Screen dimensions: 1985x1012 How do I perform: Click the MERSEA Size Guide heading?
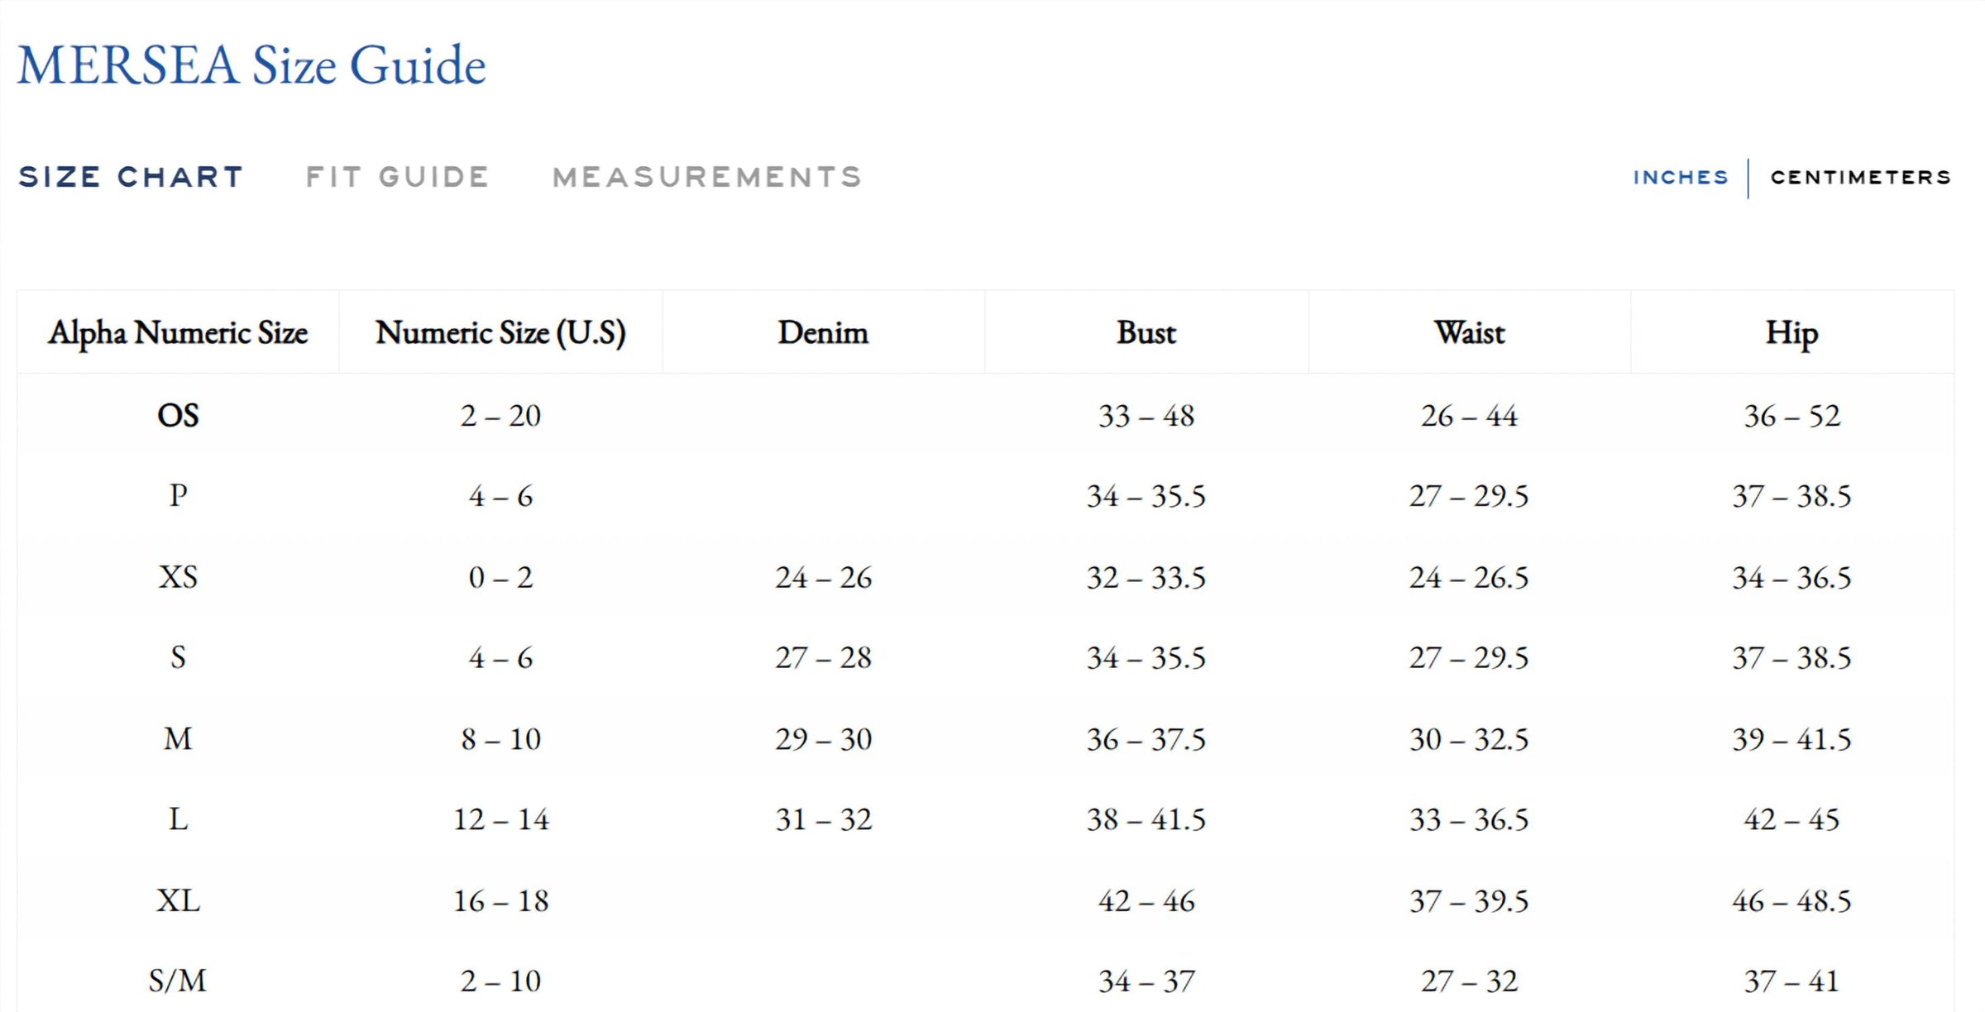(x=251, y=65)
